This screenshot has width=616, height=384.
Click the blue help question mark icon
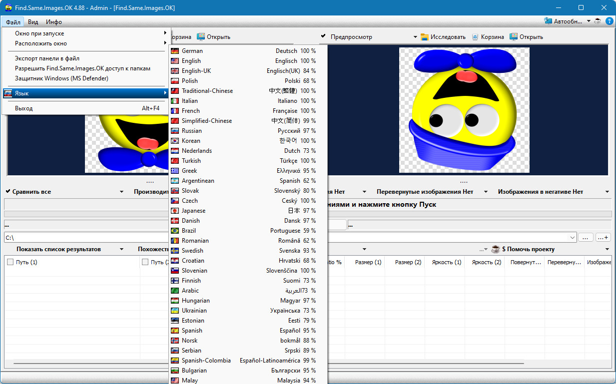[x=609, y=21]
